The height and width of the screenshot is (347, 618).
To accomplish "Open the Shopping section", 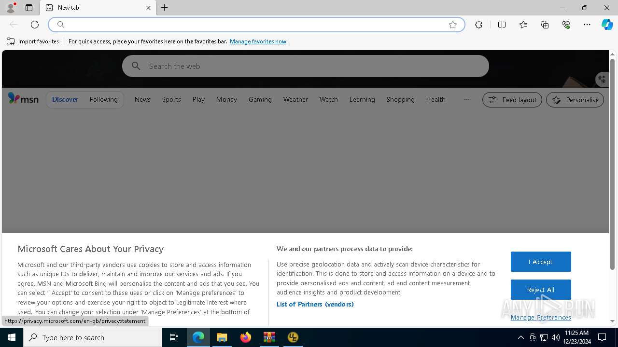I will coord(400,99).
